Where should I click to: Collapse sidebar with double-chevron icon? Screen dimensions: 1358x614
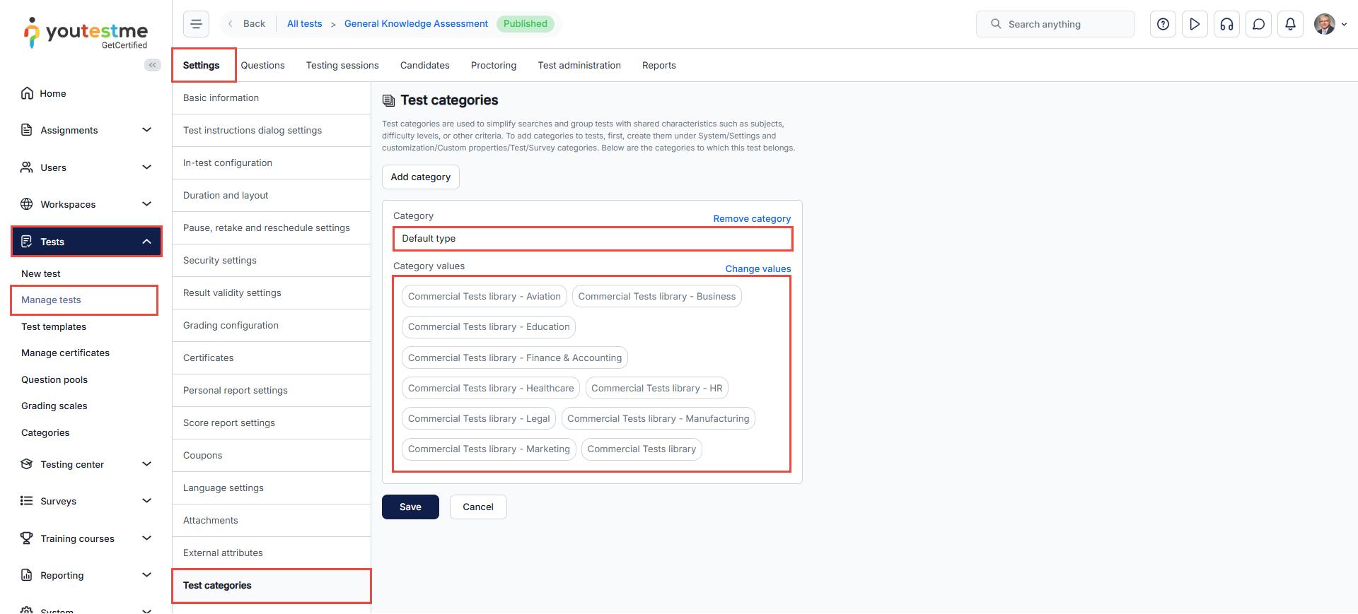coord(152,65)
